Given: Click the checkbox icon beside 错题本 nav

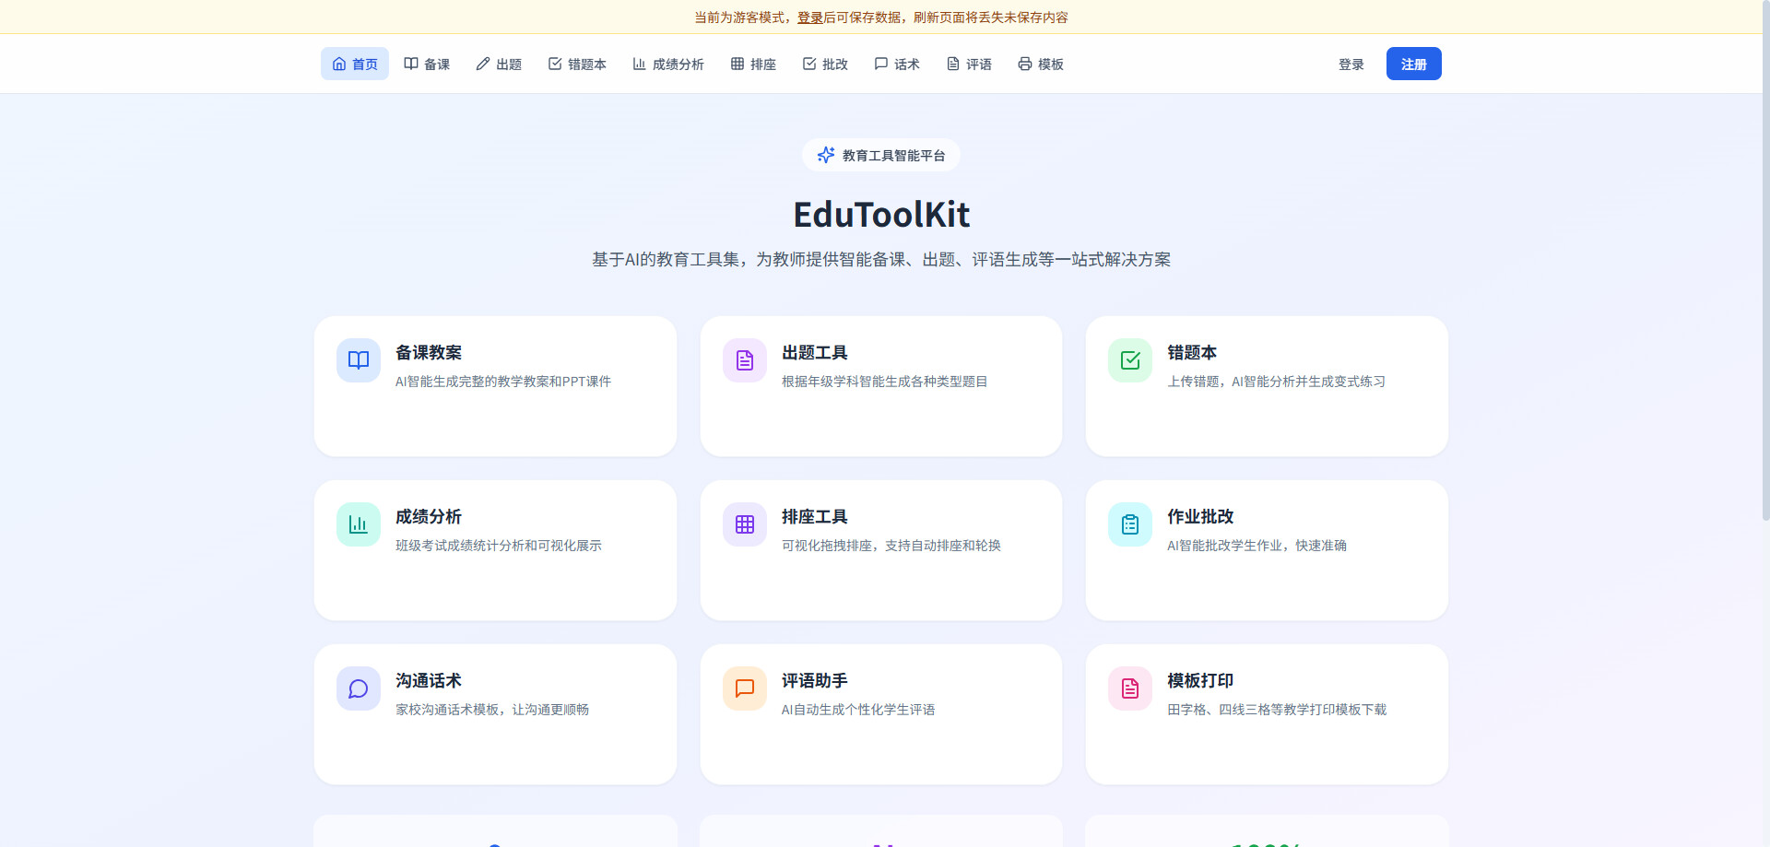Looking at the screenshot, I should [555, 64].
